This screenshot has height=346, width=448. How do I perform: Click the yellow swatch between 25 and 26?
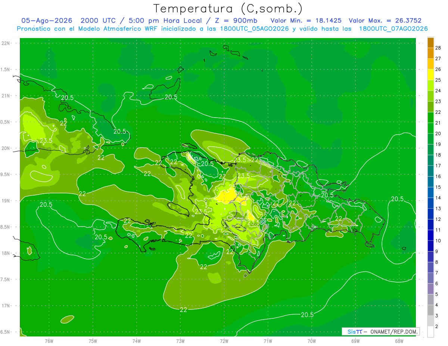430,75
